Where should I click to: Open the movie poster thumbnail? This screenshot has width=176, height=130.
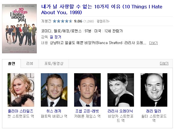coord(19,29)
